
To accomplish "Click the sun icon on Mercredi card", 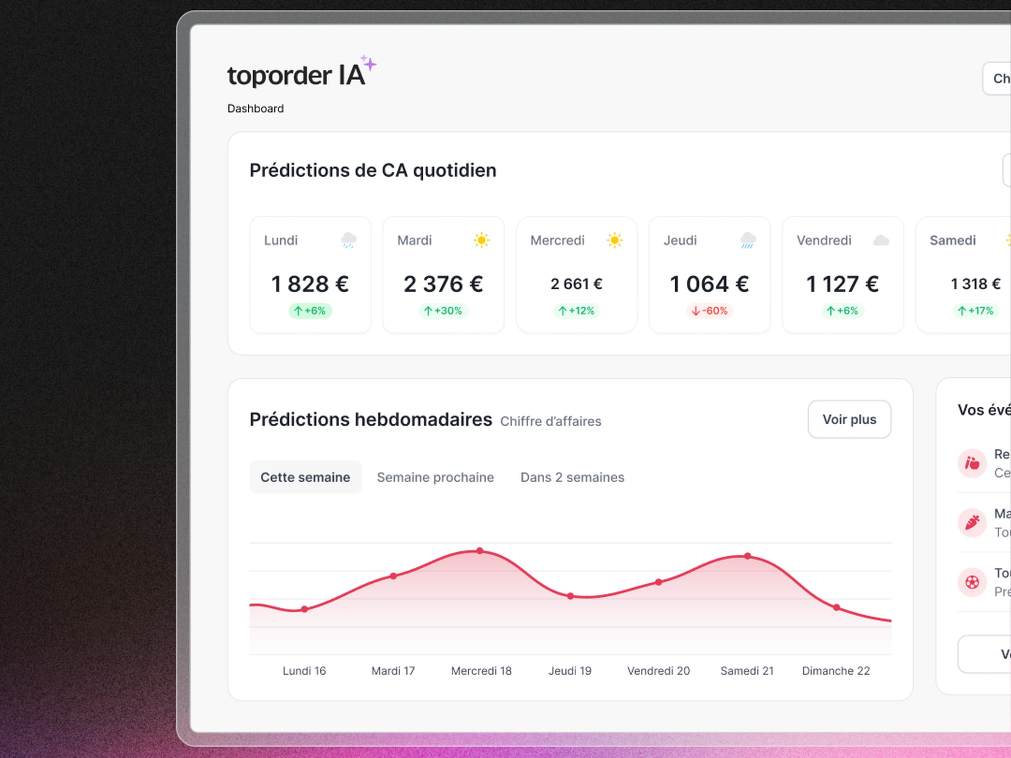I will 615,240.
